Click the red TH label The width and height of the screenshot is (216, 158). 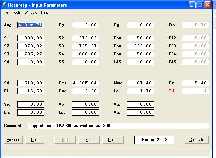[171, 91]
